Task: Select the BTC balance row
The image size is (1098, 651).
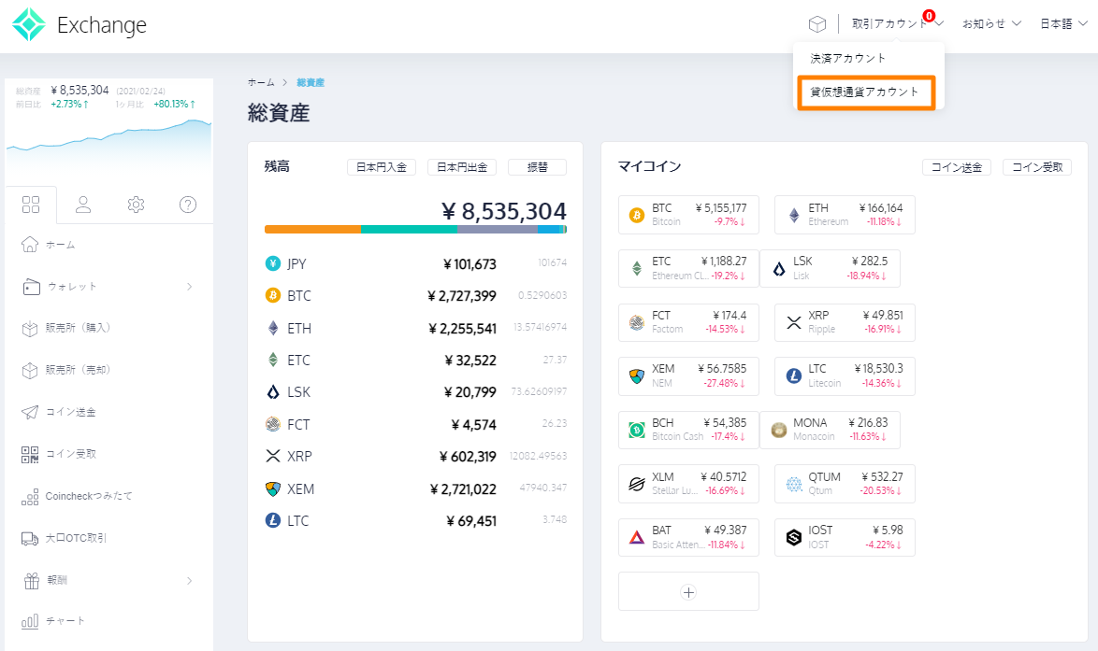Action: [x=415, y=296]
